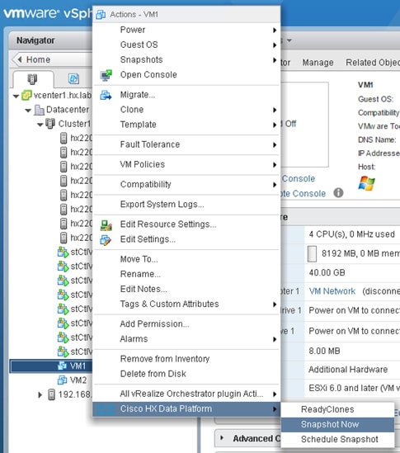
Task: Click the 192.168 host icon
Action: tap(51, 394)
